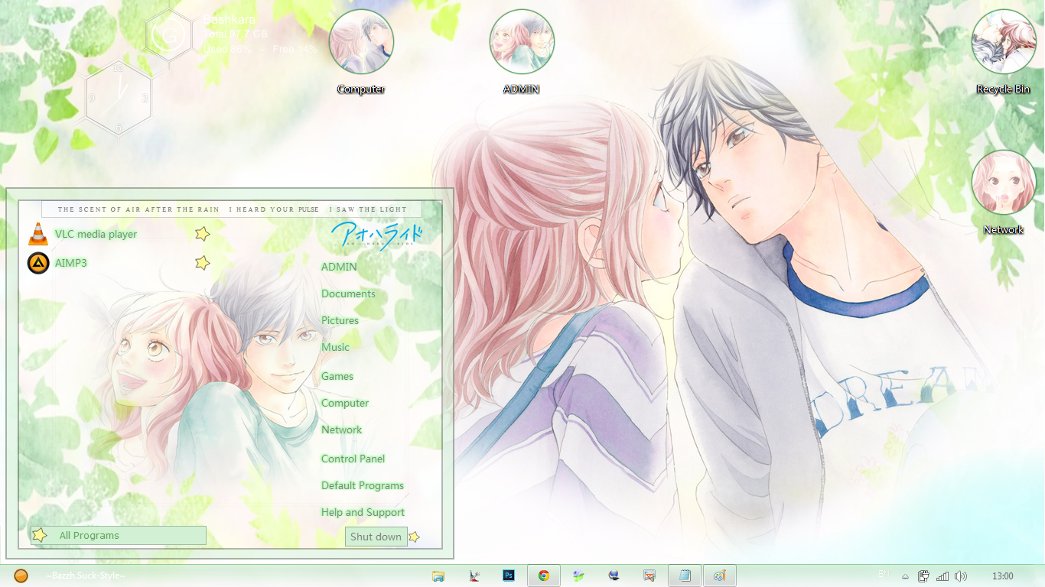This screenshot has height=587, width=1045.
Task: Open the Paint taskbar button
Action: pyautogui.click(x=720, y=576)
